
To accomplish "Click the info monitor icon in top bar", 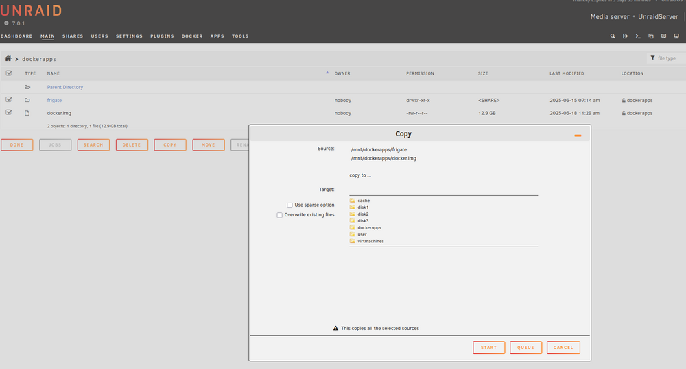I will tap(676, 36).
